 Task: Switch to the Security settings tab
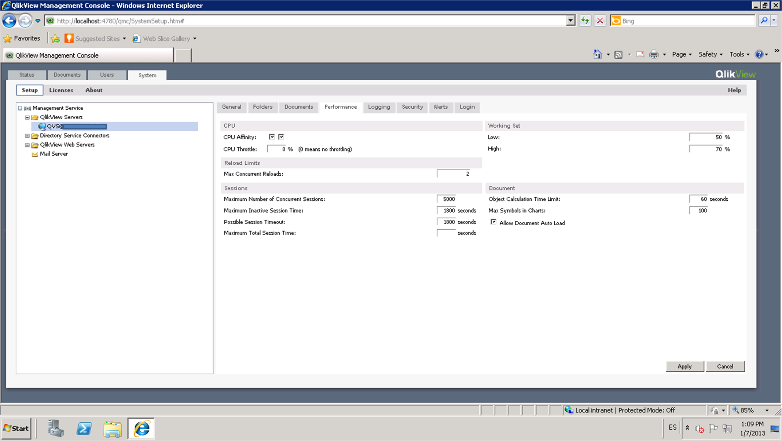[x=412, y=107]
